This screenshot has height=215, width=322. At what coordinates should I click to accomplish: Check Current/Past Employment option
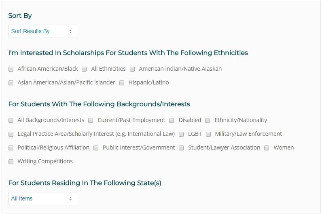point(91,120)
